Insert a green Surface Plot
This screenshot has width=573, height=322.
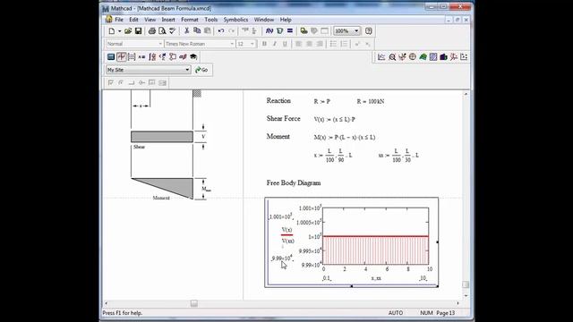423,57
